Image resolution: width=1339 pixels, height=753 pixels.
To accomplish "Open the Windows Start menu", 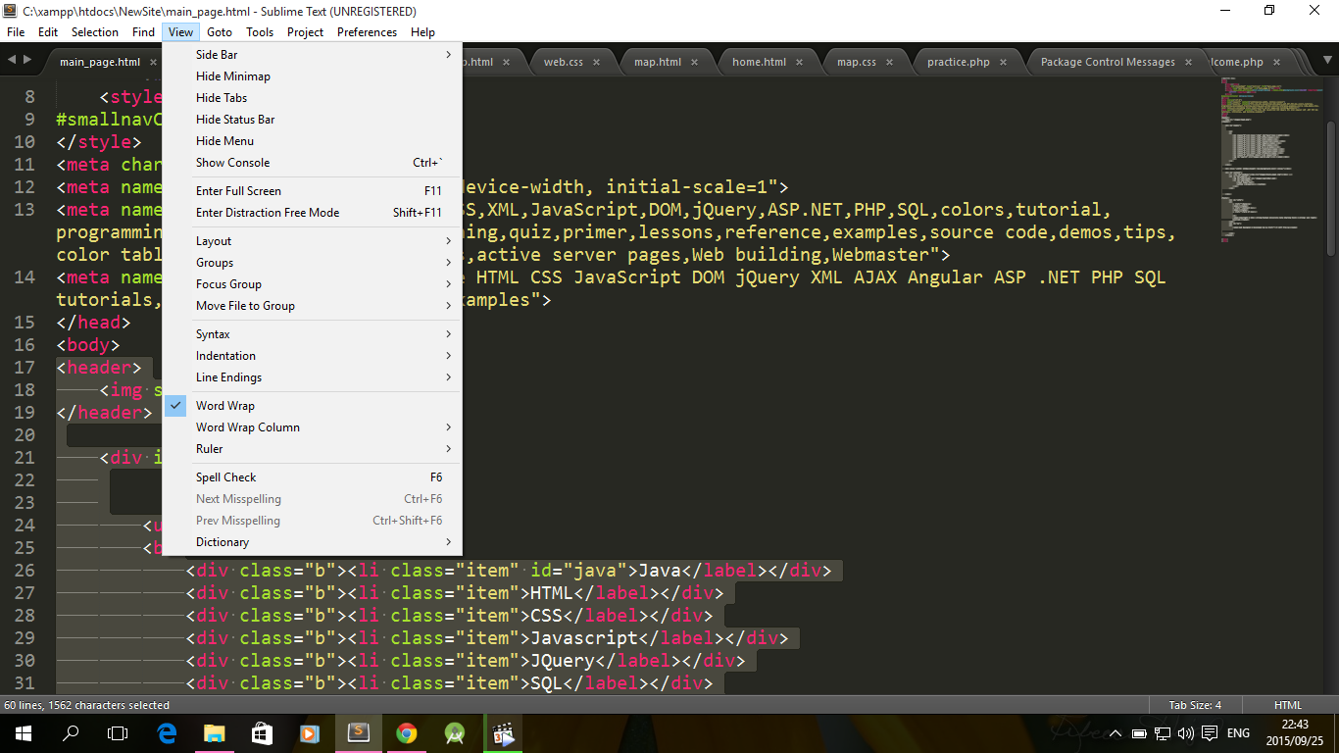I will (23, 732).
